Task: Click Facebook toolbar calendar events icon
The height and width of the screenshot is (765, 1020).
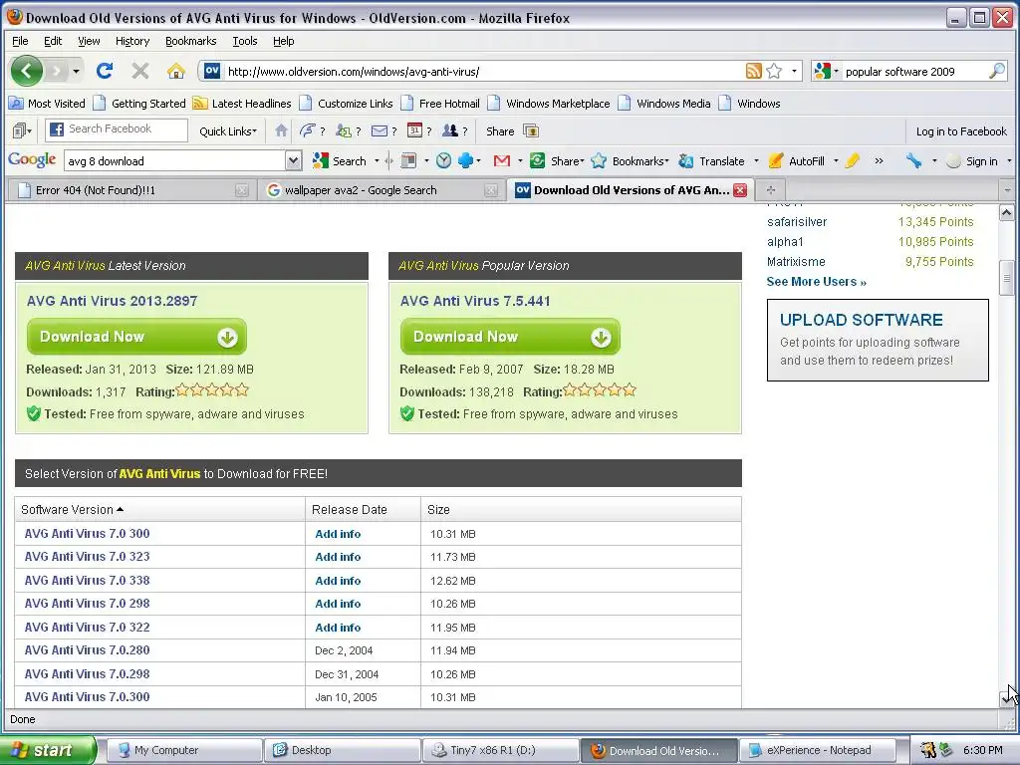Action: tap(414, 130)
